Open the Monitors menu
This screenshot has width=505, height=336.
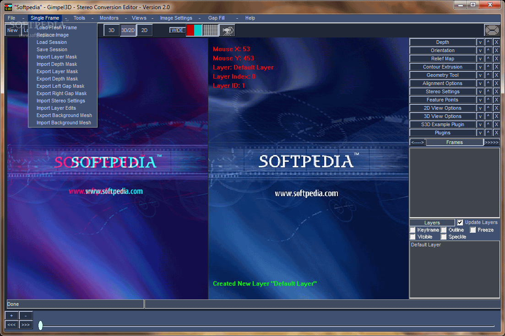[109, 18]
